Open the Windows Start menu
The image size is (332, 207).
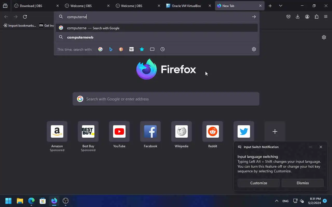9,201
